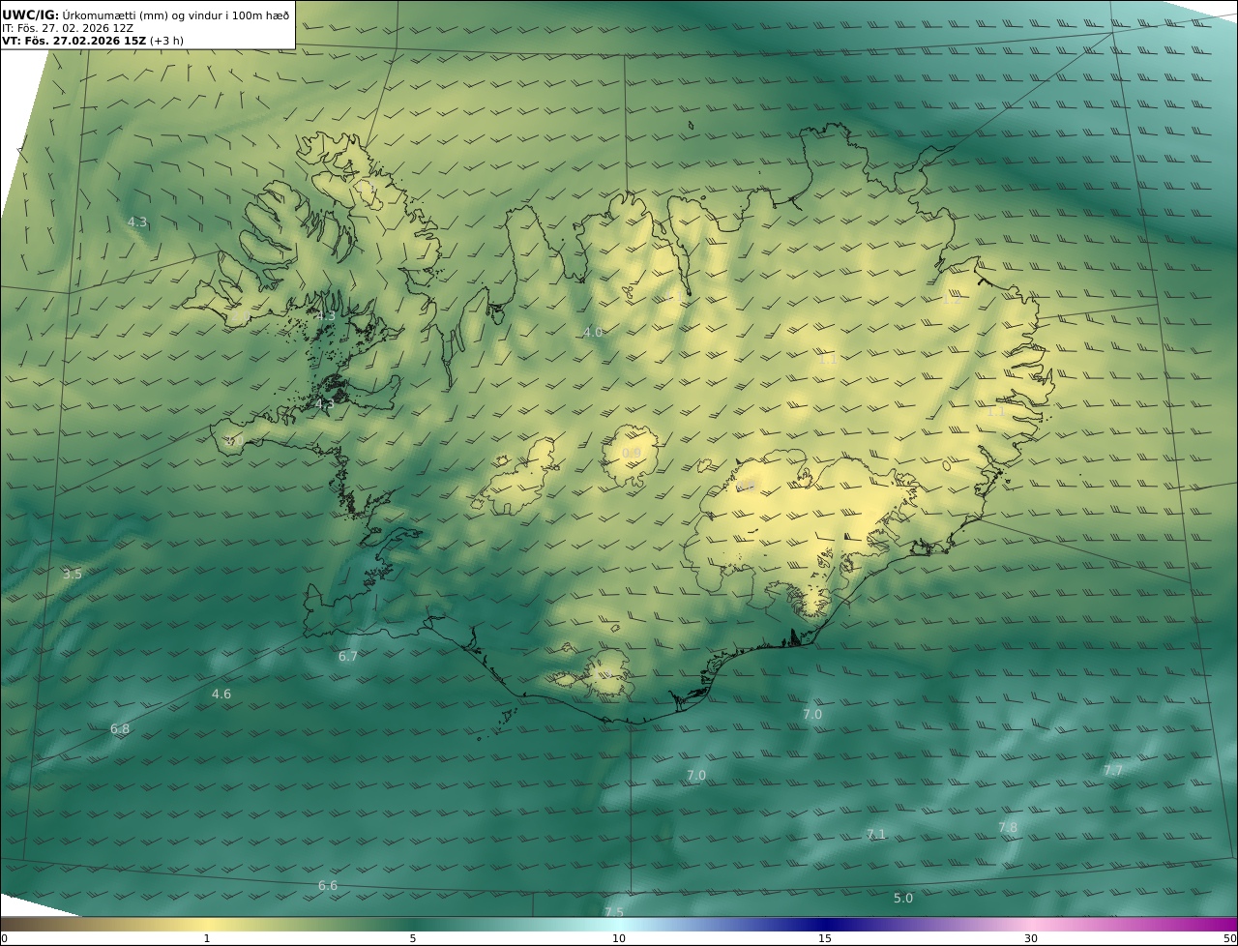1238x946 pixels.
Task: Click the color bar tick label 0
Action: click(4, 938)
